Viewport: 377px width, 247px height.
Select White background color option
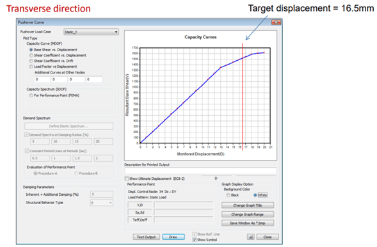[x=255, y=195]
